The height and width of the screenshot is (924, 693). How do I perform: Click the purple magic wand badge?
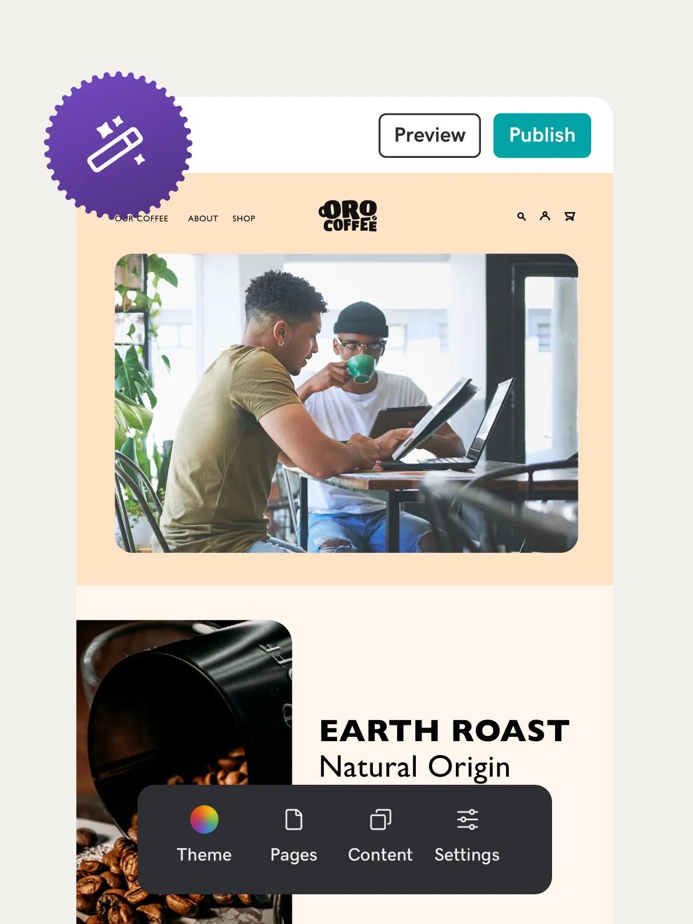click(x=118, y=145)
